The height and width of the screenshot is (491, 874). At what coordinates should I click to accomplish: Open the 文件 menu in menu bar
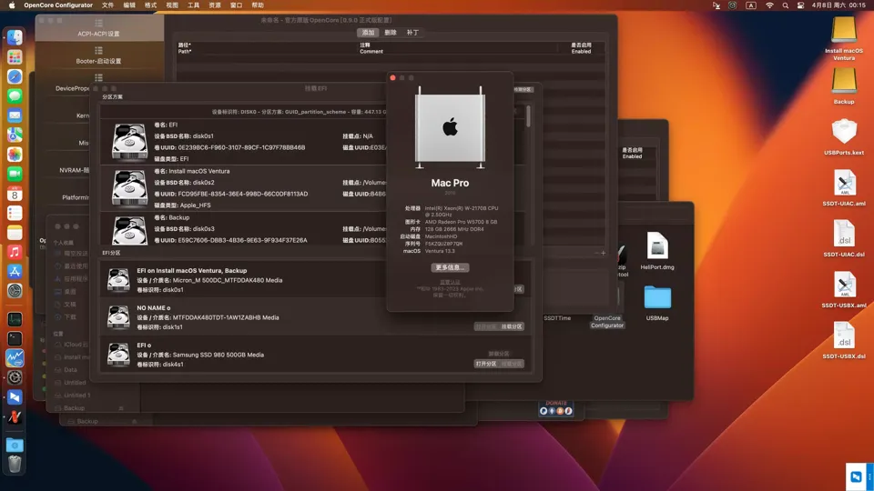click(107, 5)
